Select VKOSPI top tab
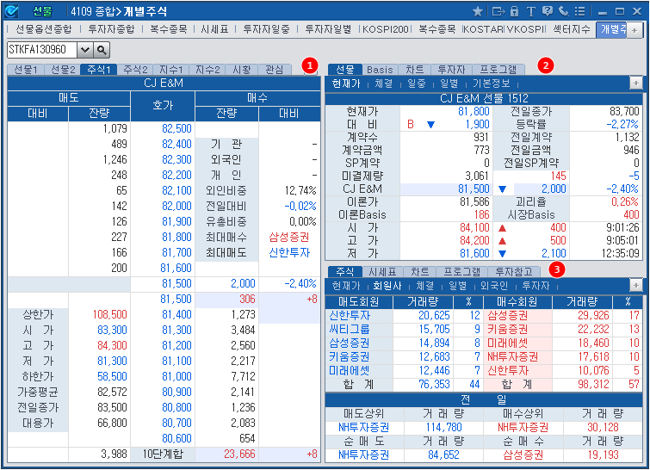Viewport: 650px width, 470px height. click(526, 29)
